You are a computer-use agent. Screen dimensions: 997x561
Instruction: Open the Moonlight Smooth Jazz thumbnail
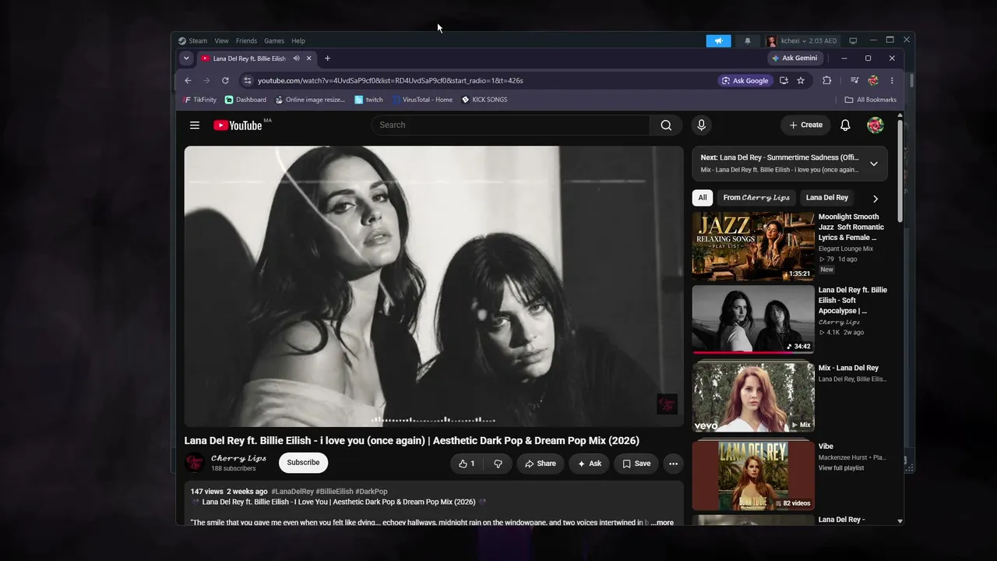[753, 246]
